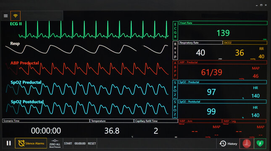Reset the timer with RESET
The height and width of the screenshot is (151, 271).
[x=92, y=143]
